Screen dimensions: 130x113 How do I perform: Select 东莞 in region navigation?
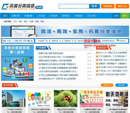tap(31, 22)
